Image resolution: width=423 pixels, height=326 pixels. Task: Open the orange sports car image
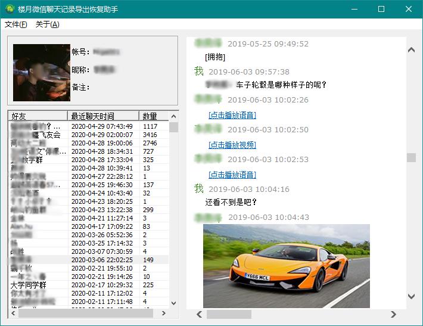[287, 266]
